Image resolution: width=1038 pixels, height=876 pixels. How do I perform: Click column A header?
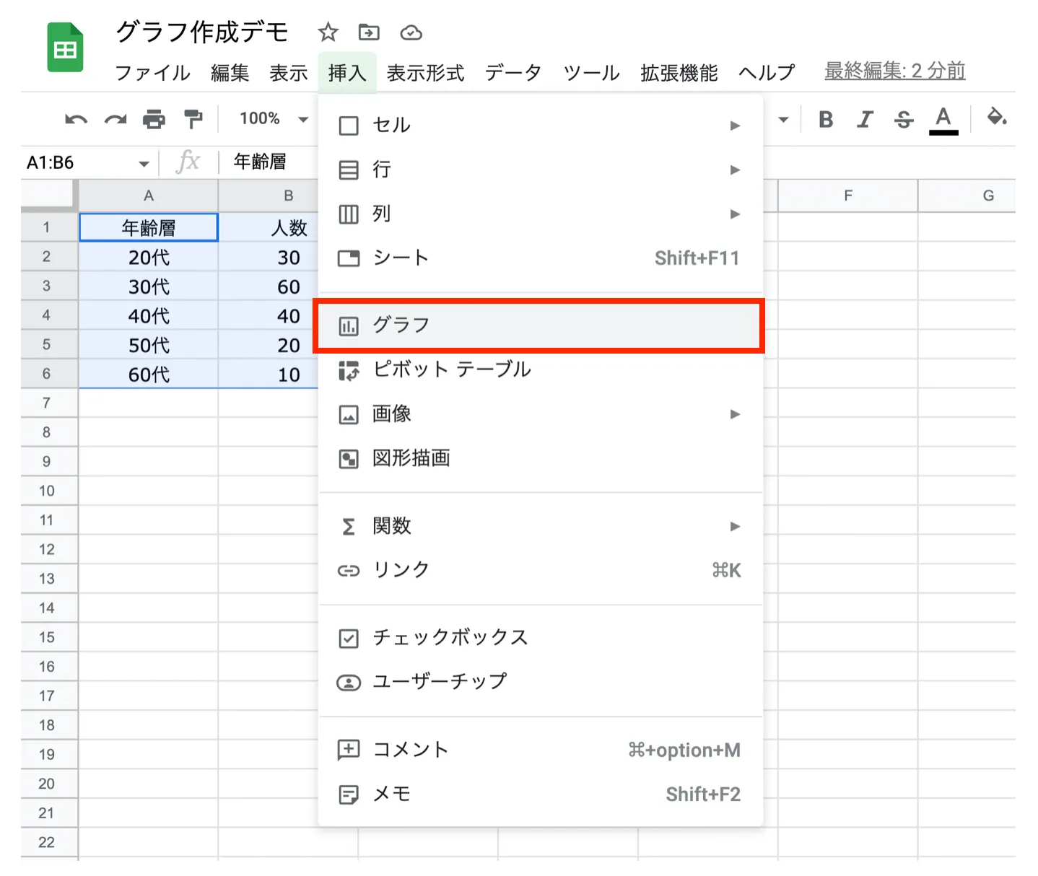pos(148,196)
